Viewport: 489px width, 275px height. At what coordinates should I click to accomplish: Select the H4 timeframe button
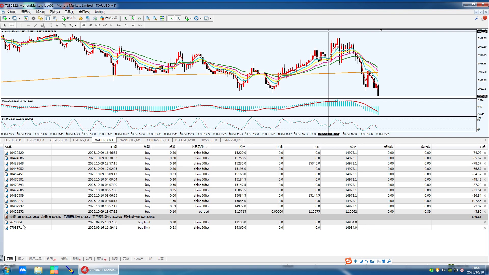point(119,25)
